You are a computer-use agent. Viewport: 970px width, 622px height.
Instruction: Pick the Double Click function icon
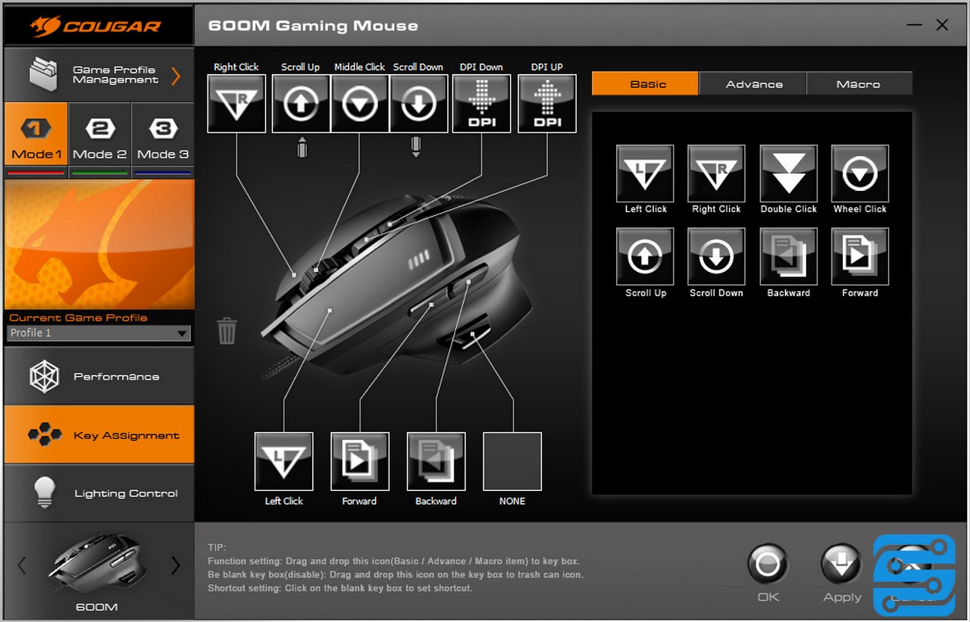[789, 173]
